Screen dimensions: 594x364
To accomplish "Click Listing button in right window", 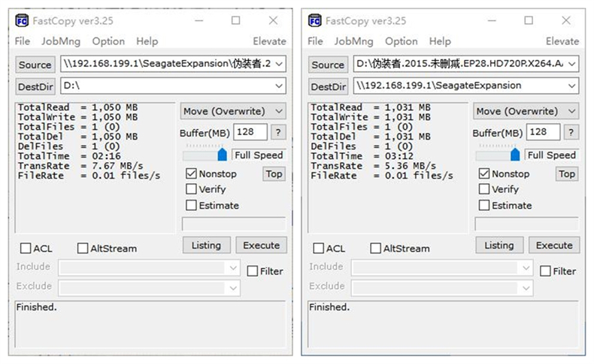I will coord(499,245).
